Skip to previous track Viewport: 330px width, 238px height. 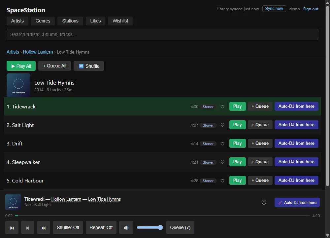pyautogui.click(x=12, y=228)
